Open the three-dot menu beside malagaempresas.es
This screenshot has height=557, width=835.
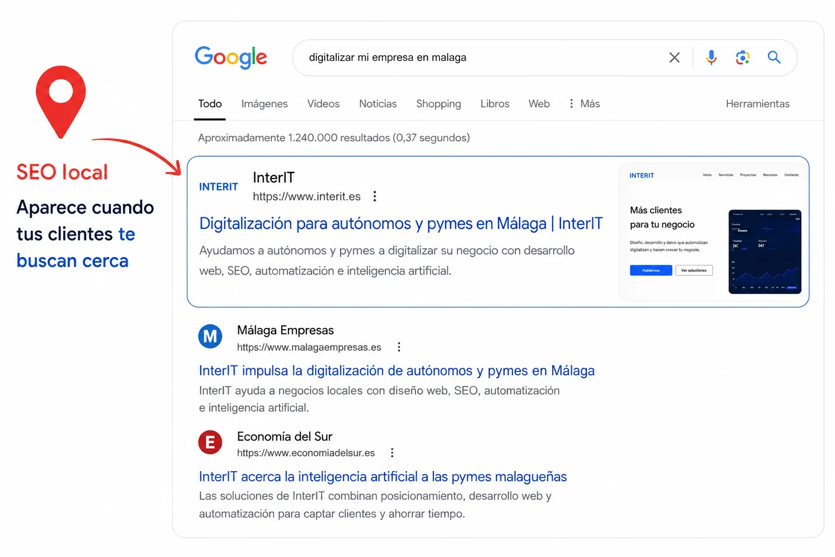tap(399, 347)
